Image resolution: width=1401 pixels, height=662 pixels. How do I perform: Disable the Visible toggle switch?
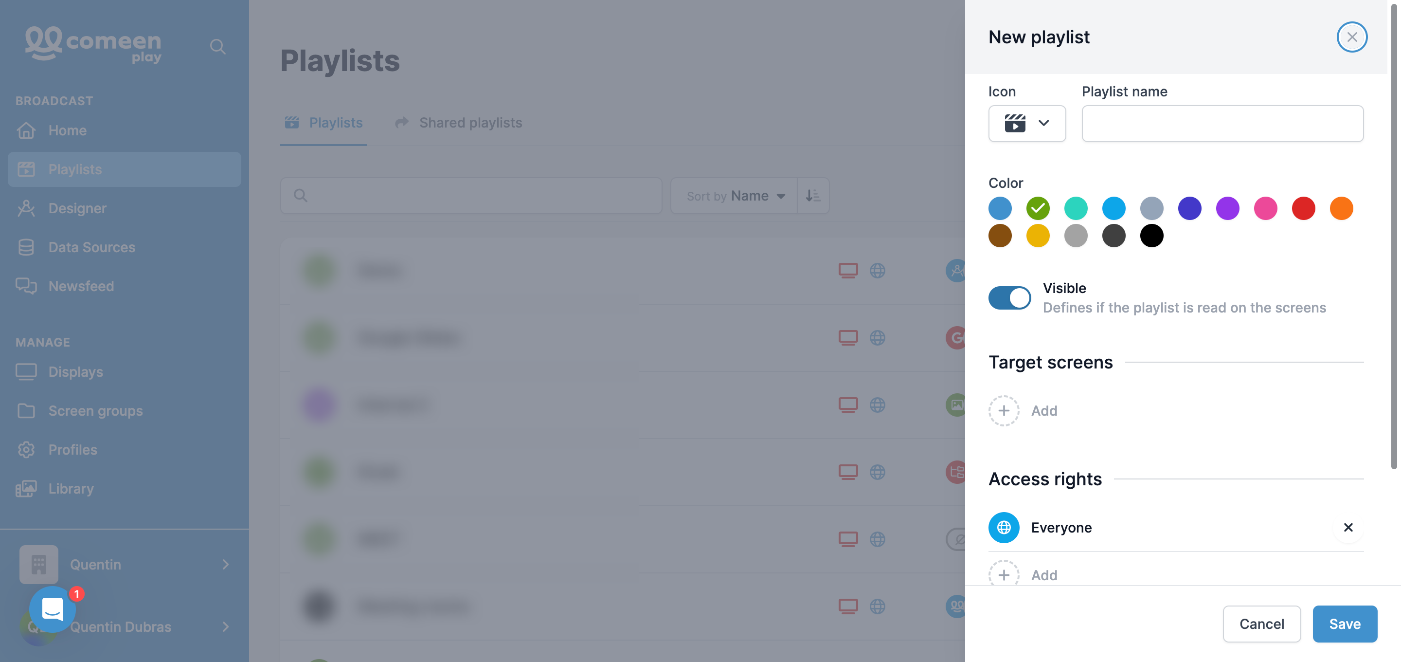(1009, 298)
